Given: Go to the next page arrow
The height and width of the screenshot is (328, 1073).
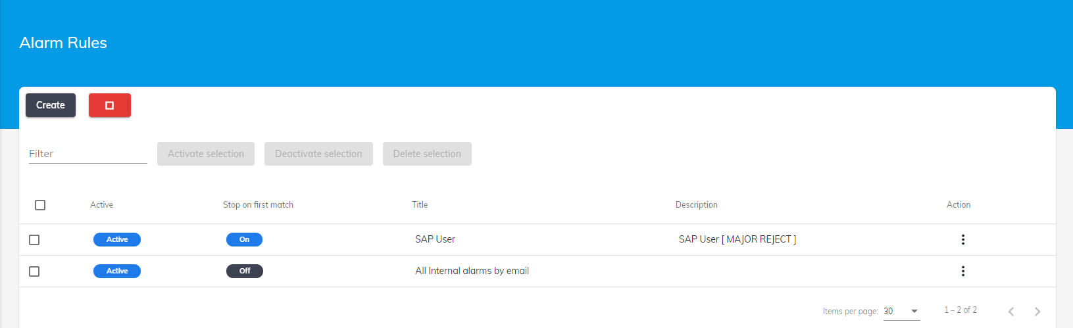Looking at the screenshot, I should (x=1037, y=312).
